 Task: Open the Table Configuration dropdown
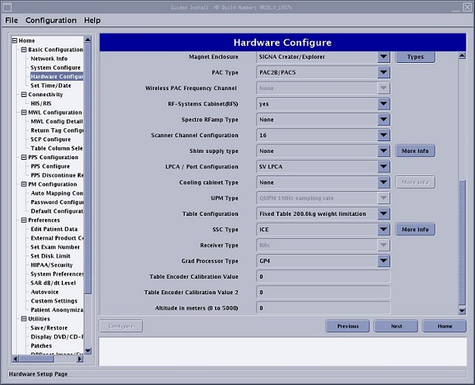pos(383,213)
